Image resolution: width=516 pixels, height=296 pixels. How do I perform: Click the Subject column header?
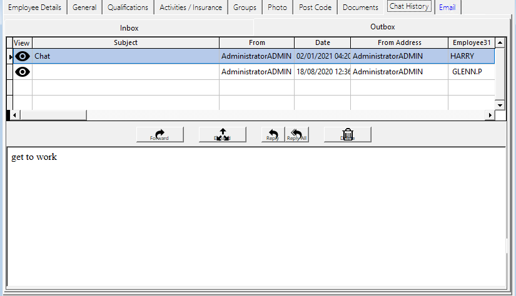point(125,42)
